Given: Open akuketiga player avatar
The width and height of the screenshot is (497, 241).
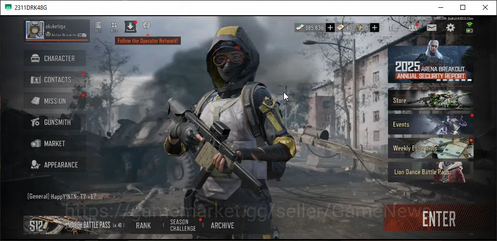Looking at the screenshot, I should pos(35,30).
